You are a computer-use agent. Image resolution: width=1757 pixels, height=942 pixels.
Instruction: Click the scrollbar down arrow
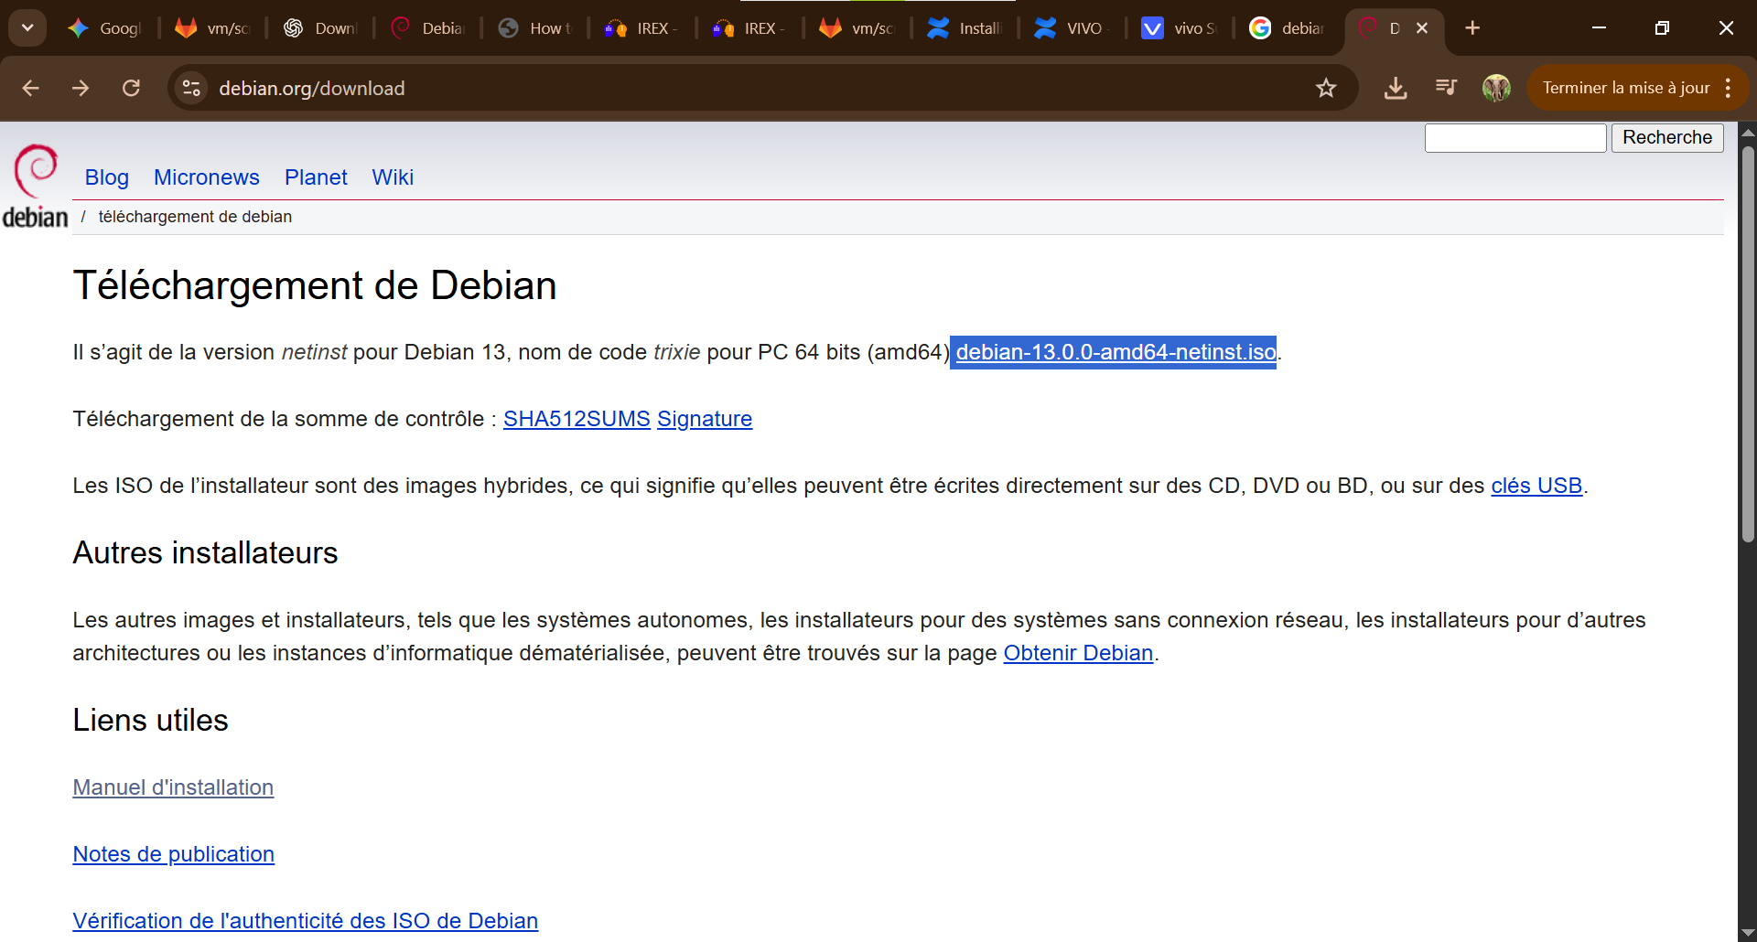1748,932
